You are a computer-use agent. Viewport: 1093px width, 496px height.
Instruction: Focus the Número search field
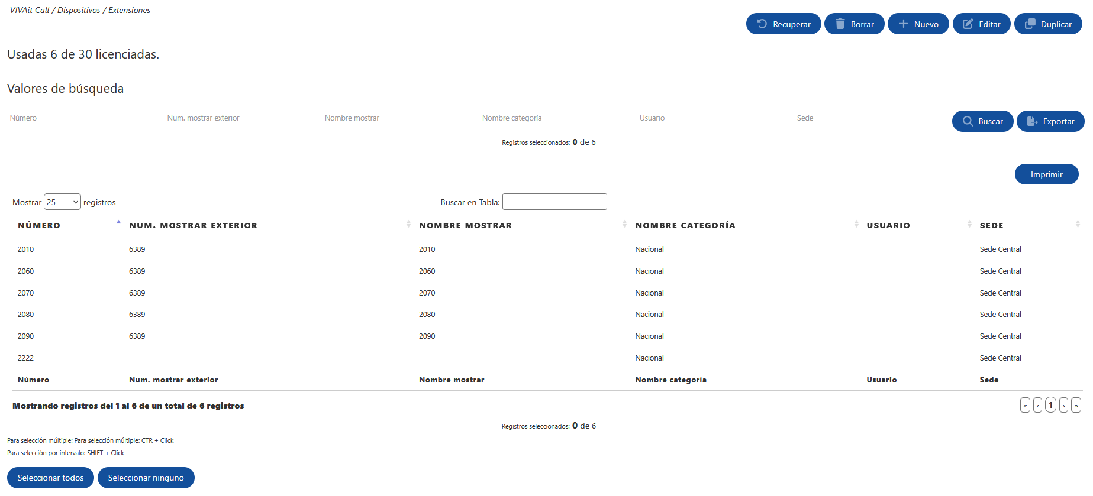(x=83, y=118)
